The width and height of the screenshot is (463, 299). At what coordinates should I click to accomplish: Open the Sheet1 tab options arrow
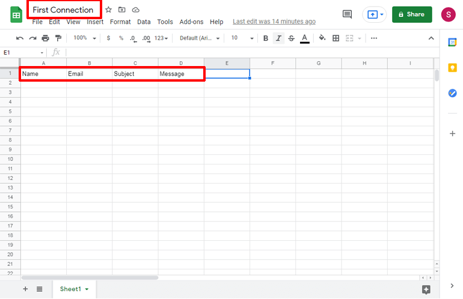[87, 289]
